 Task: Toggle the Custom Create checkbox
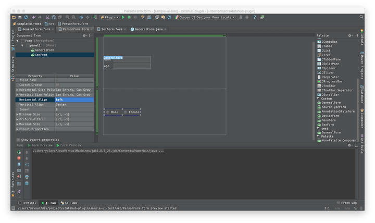(x=57, y=85)
